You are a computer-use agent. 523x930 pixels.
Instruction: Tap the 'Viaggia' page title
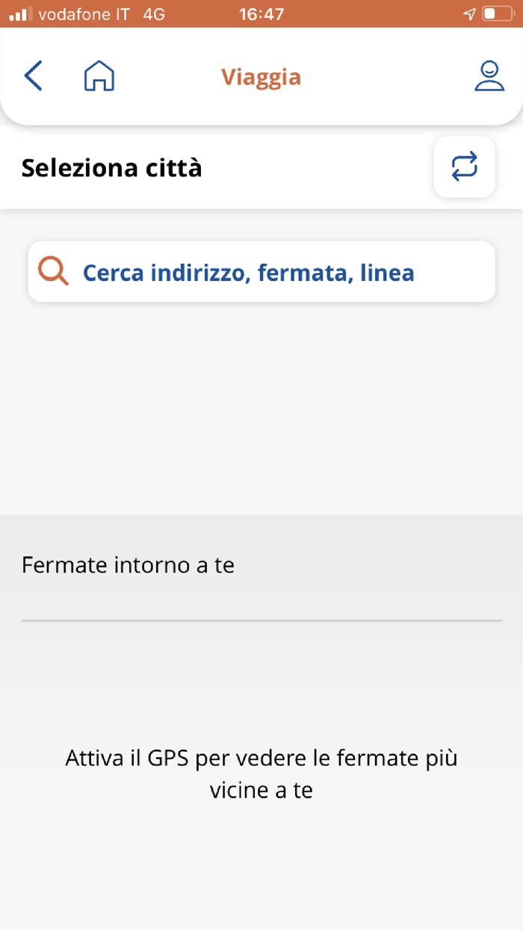point(261,77)
